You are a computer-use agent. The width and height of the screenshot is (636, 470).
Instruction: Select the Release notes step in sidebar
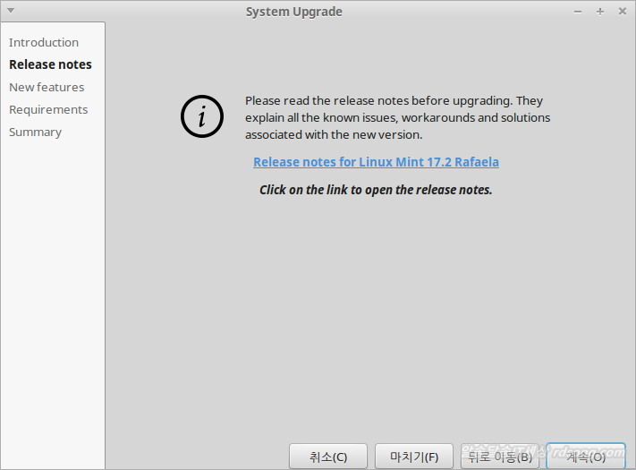(50, 64)
